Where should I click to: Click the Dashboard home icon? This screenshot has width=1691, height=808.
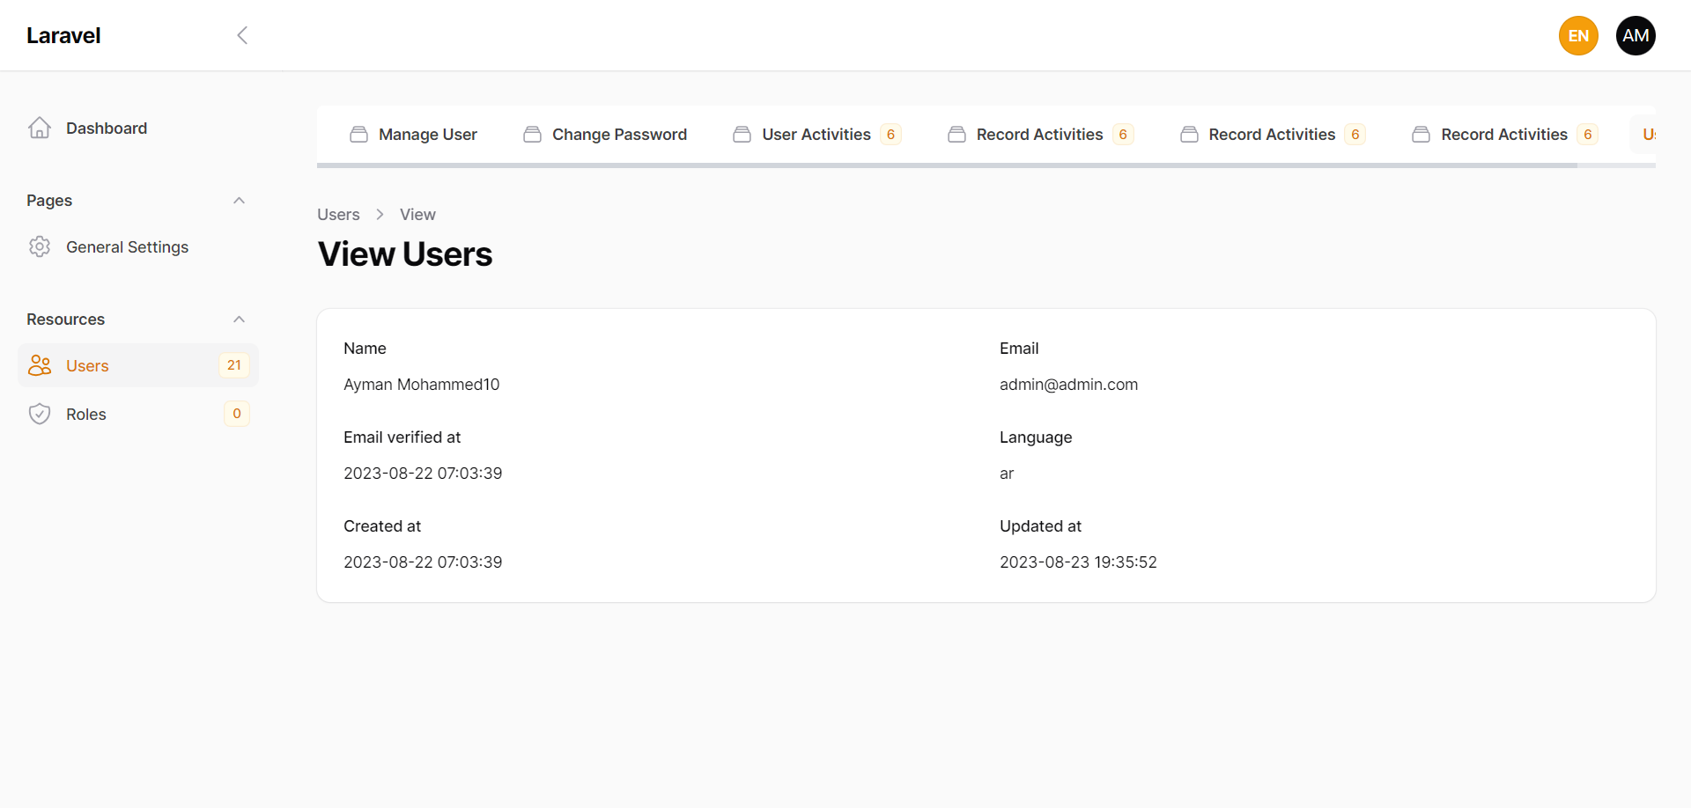40,129
